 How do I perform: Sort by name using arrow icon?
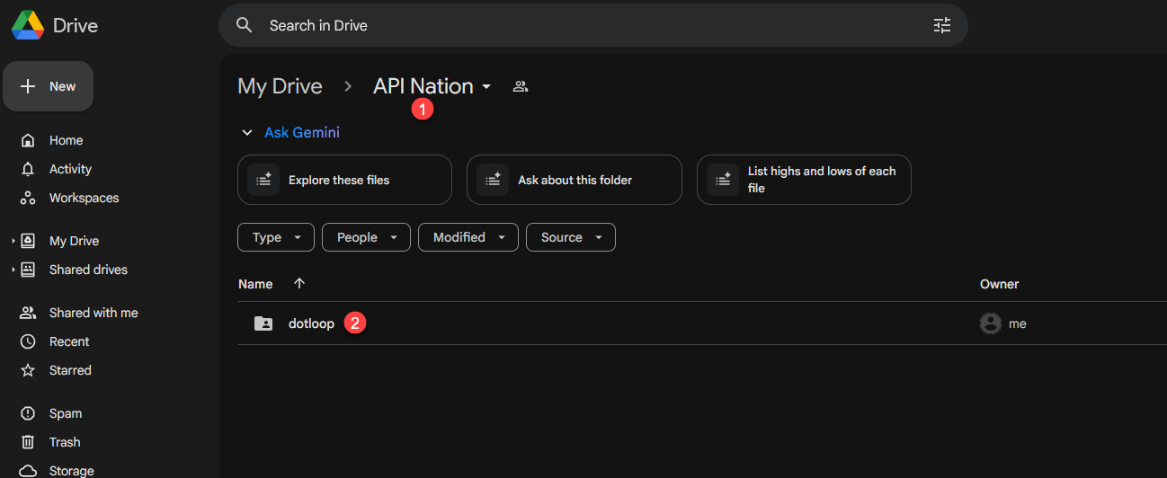click(299, 283)
